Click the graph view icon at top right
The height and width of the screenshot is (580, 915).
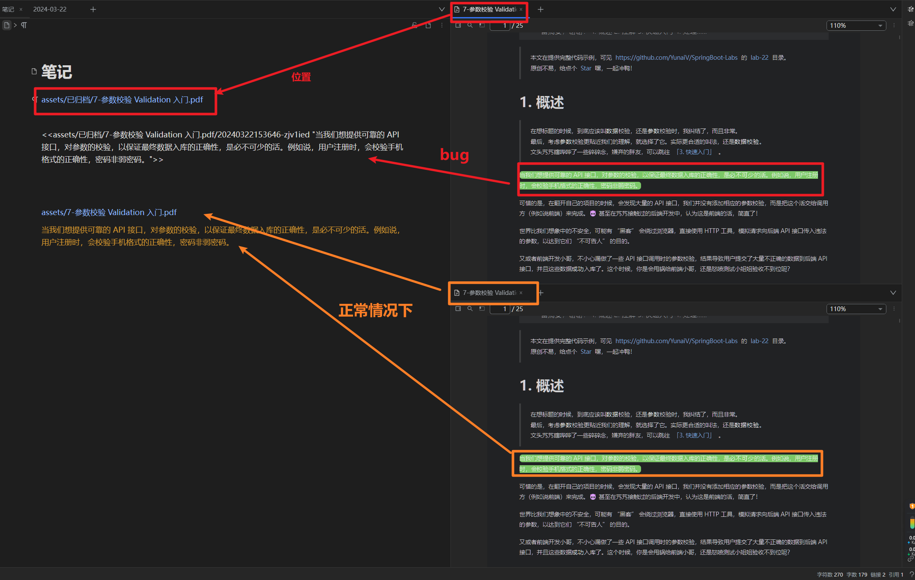[910, 9]
